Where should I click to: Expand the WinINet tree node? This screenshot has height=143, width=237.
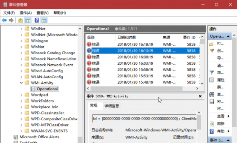[21, 29]
